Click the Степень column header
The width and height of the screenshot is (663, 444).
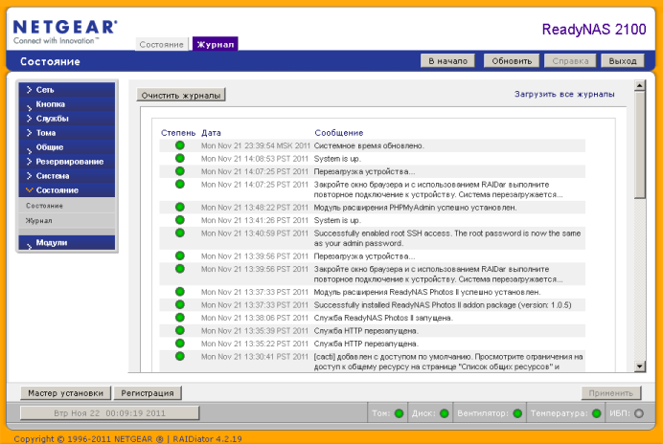pyautogui.click(x=178, y=133)
